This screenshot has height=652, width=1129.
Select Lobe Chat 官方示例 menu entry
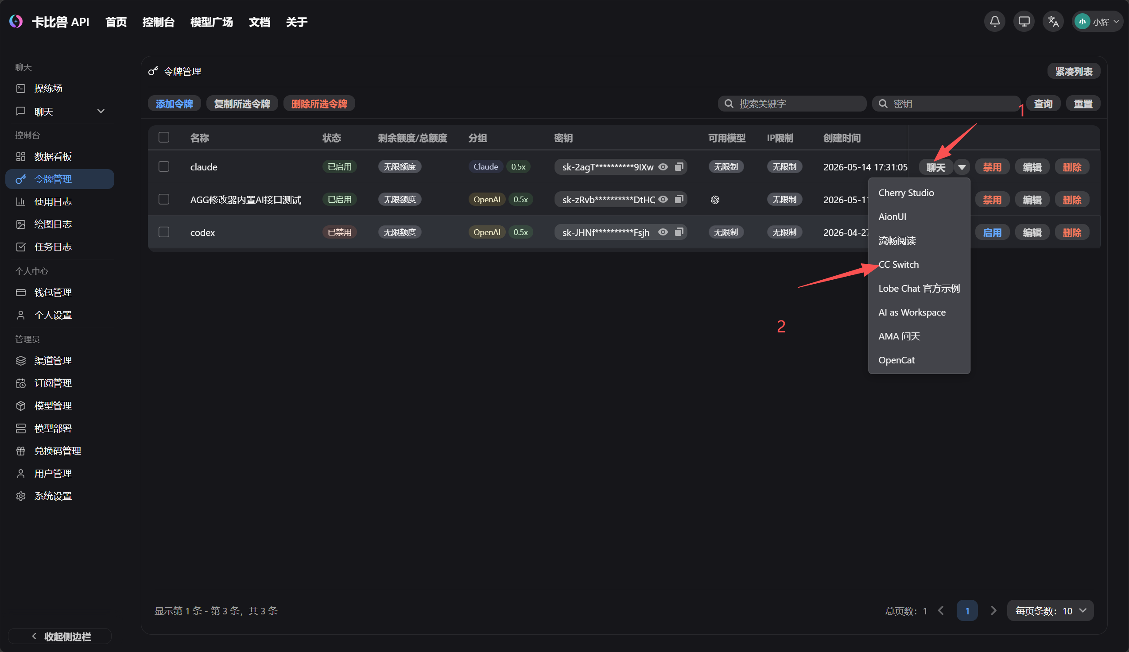919,289
